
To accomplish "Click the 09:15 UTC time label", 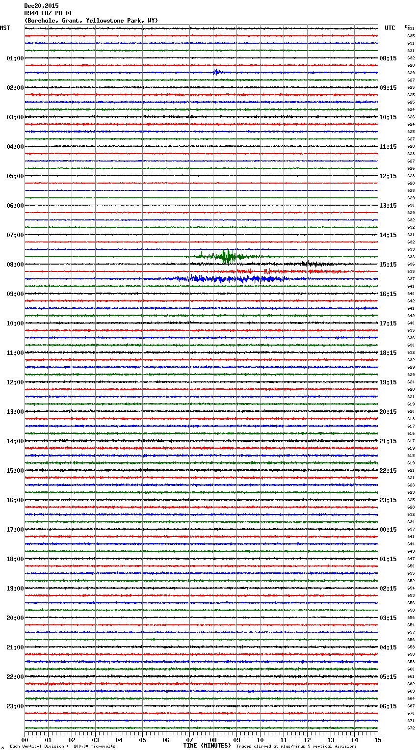I will pos(388,88).
